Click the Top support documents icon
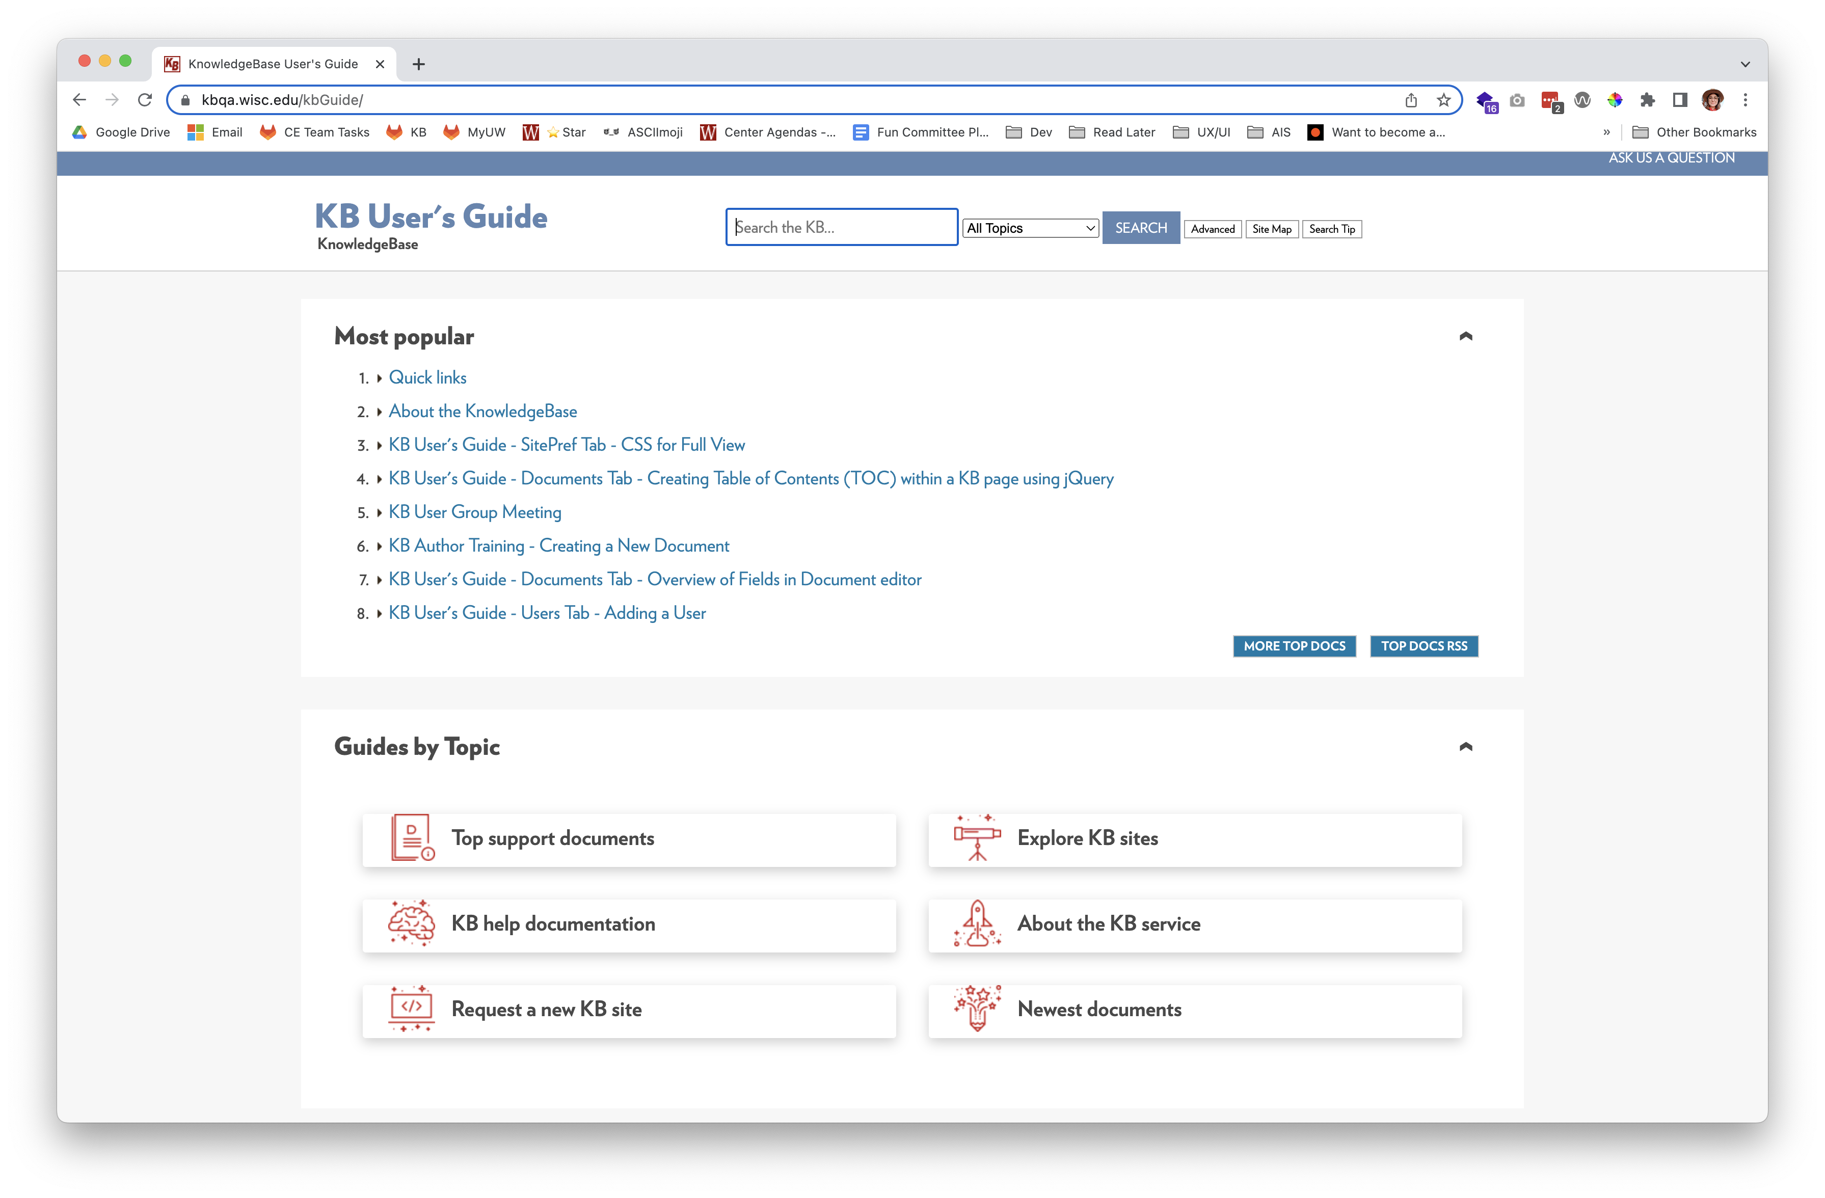The width and height of the screenshot is (1825, 1198). 412,838
